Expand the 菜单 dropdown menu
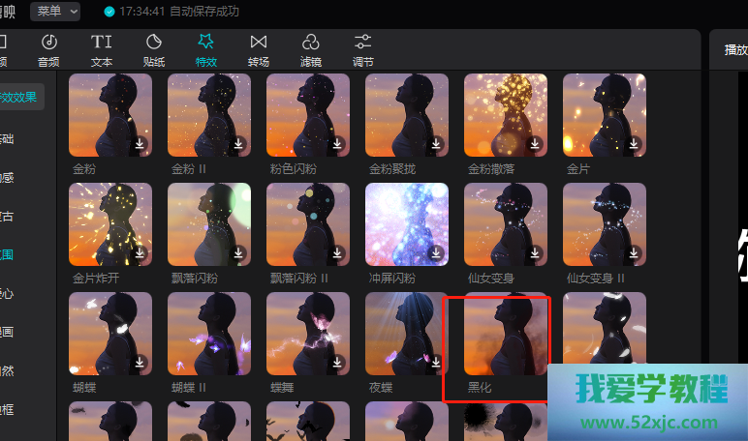This screenshot has height=441, width=748. [54, 12]
